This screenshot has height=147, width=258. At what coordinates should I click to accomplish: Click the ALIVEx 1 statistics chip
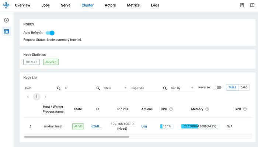click(x=51, y=62)
